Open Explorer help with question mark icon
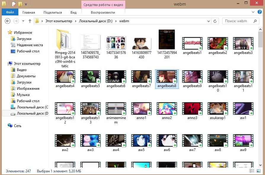 coord(260,12)
